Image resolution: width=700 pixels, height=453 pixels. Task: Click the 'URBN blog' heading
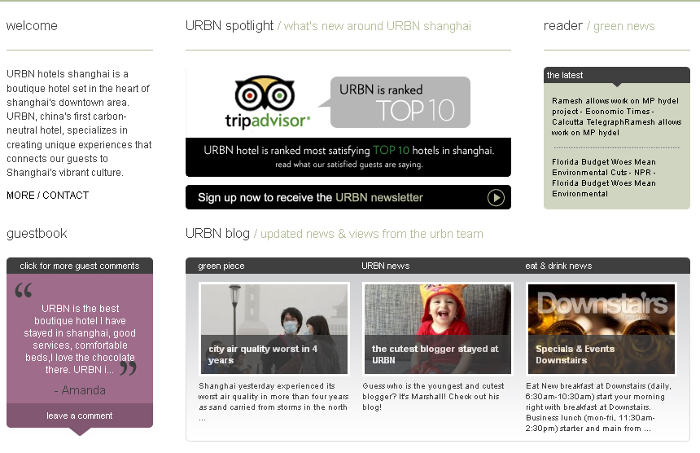click(217, 234)
